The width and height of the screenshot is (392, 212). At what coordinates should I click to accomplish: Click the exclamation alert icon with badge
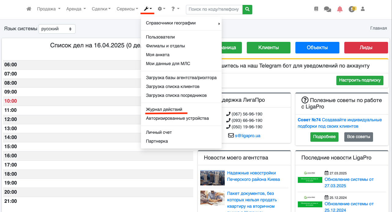352,9
